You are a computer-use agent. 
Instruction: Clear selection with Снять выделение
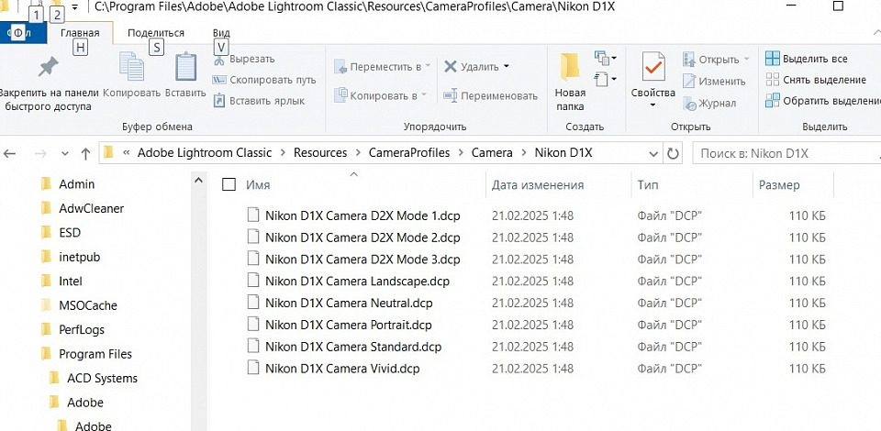click(816, 80)
